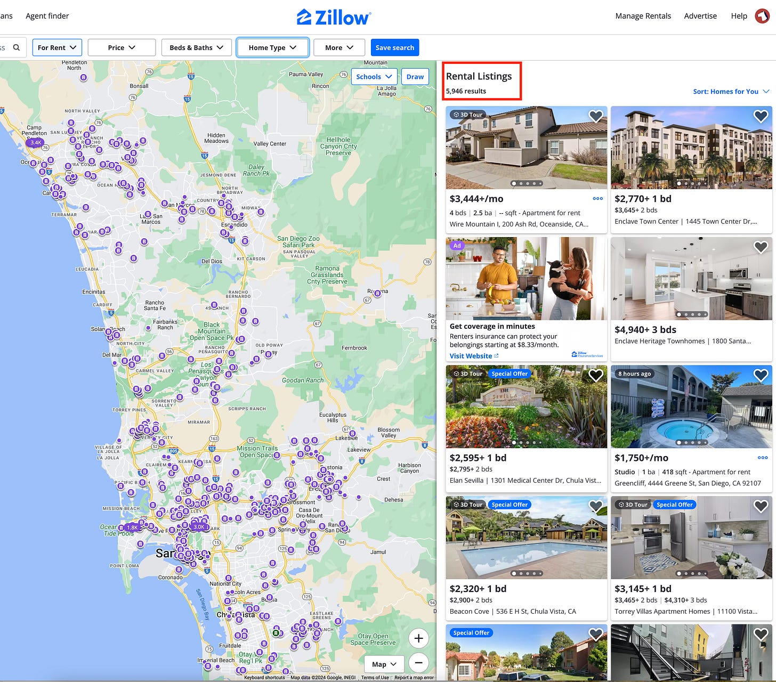Click 3D Tour badge on Beacon Cove
The height and width of the screenshot is (682, 776).
(x=467, y=505)
